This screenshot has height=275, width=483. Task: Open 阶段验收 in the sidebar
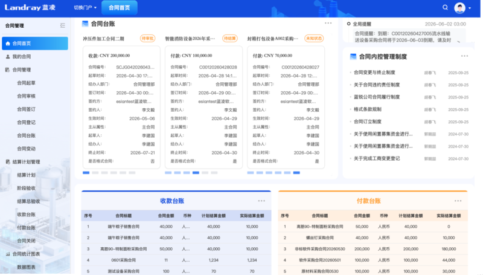click(26, 188)
